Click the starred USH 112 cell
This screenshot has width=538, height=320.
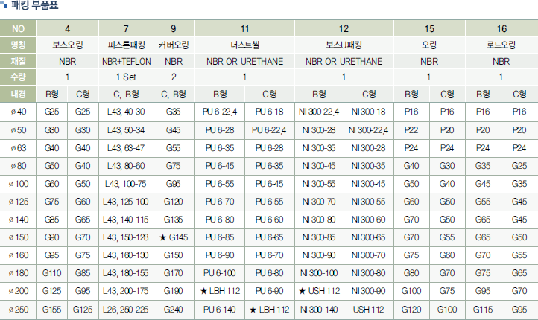pyautogui.click(x=319, y=291)
